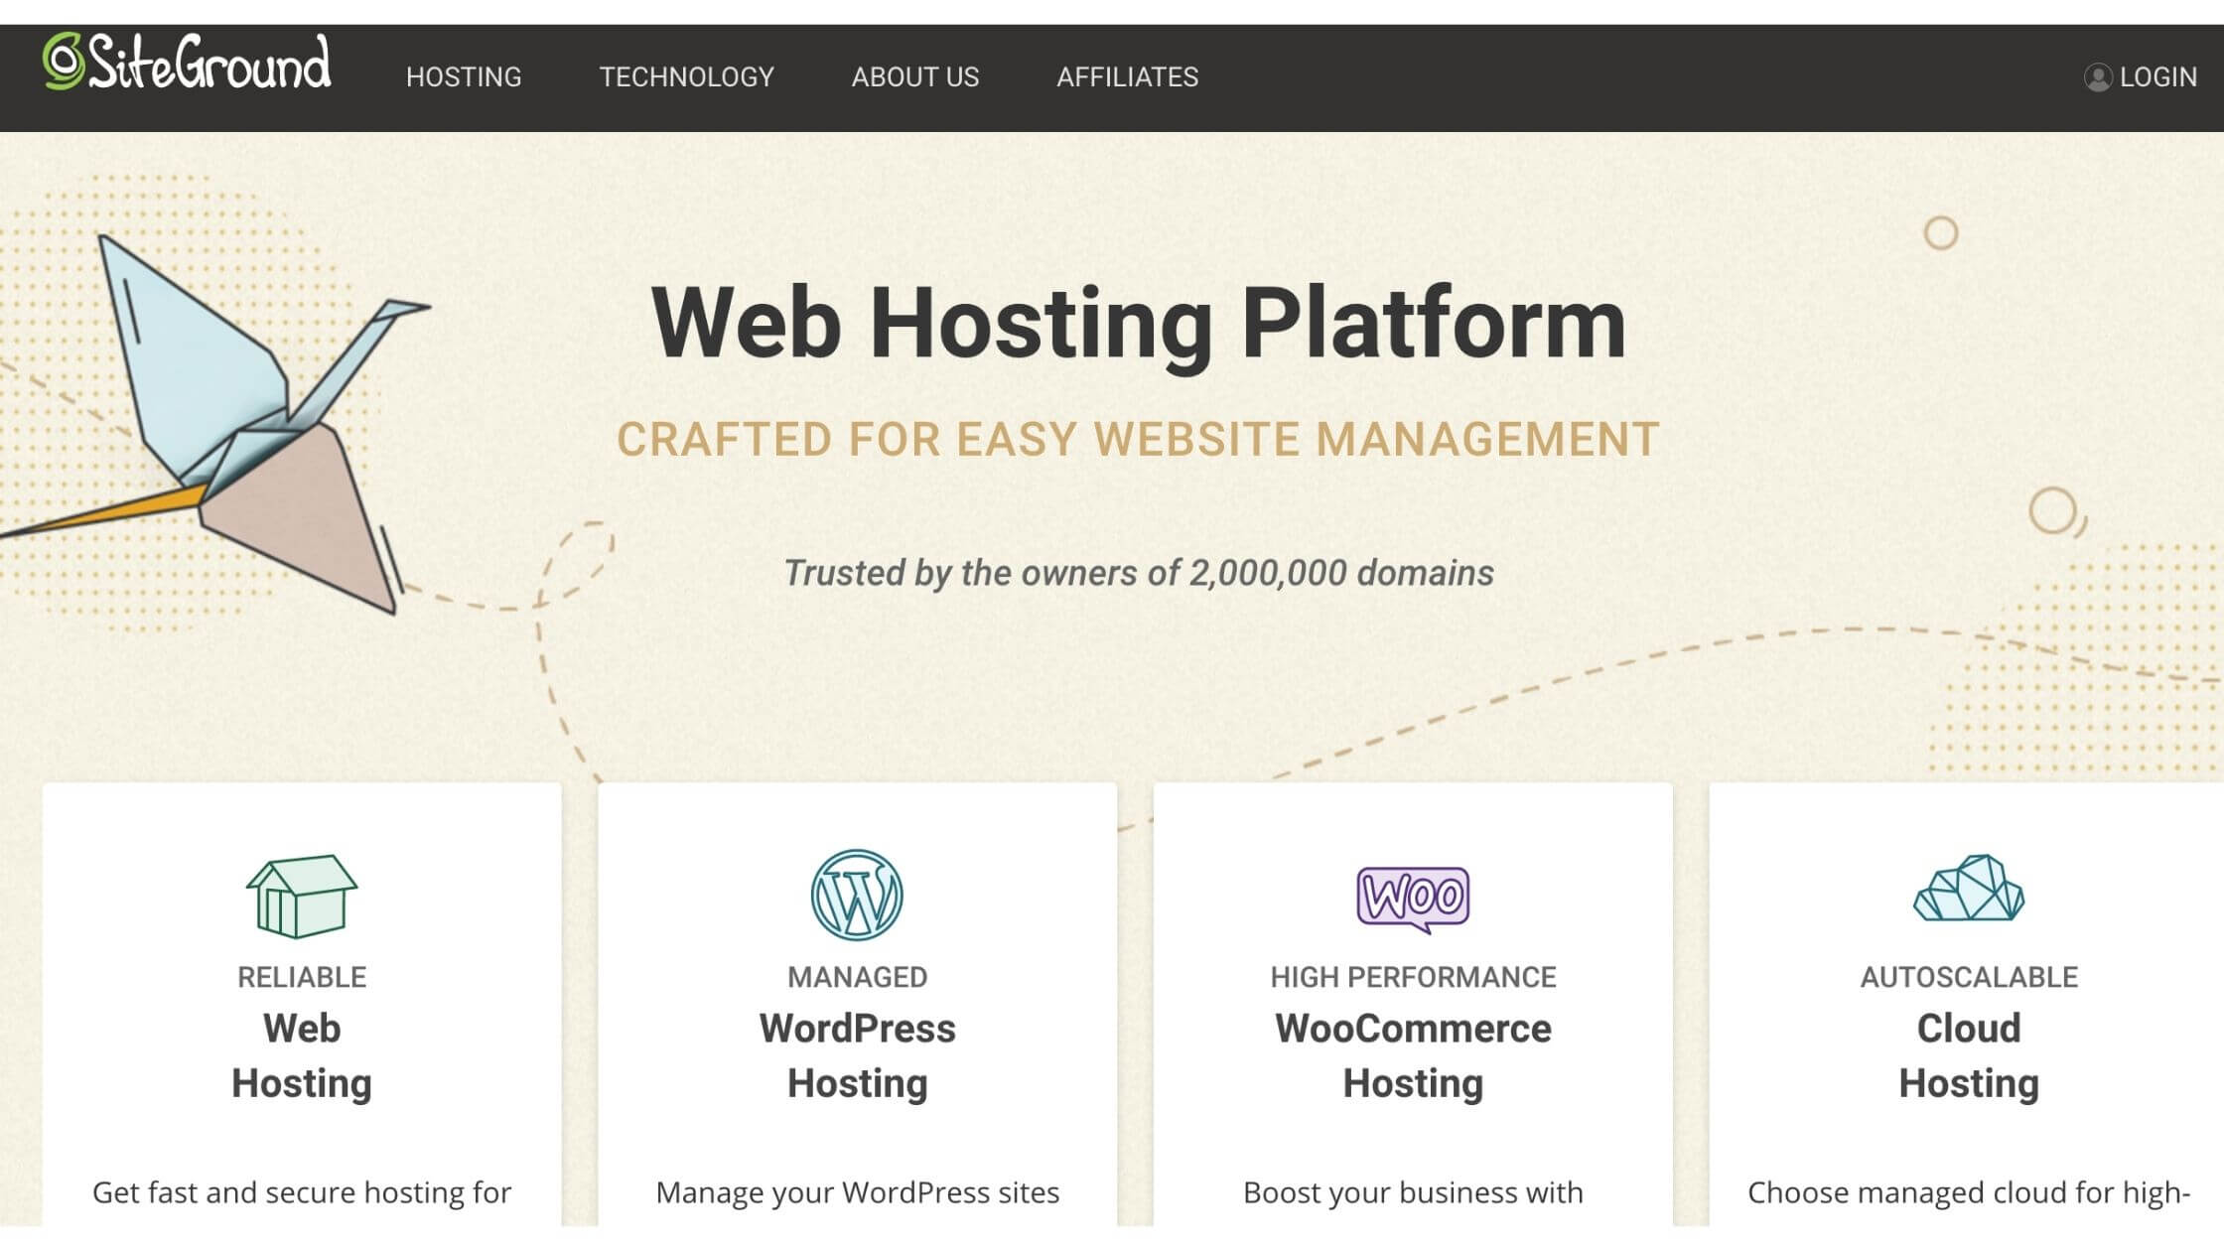The width and height of the screenshot is (2224, 1251).
Task: Click the purple Woo logo icon
Action: coord(1413,900)
